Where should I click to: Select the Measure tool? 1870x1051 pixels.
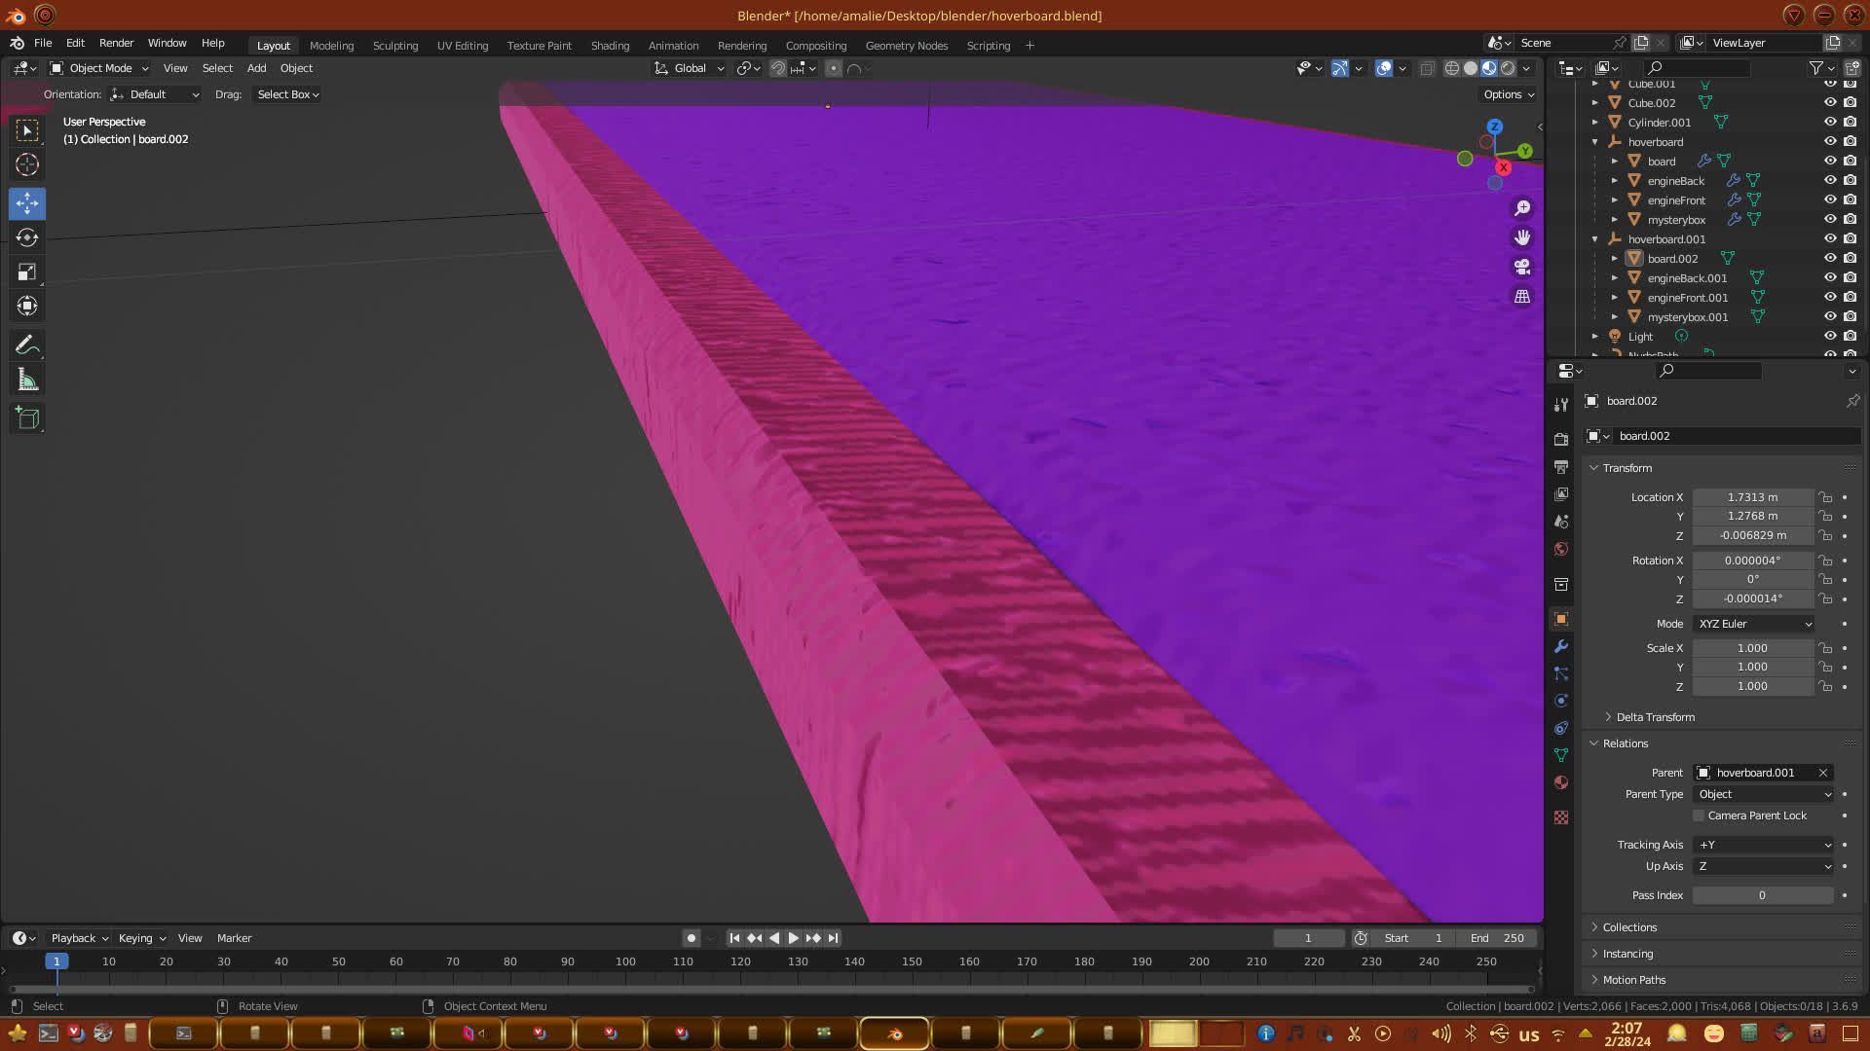click(27, 381)
